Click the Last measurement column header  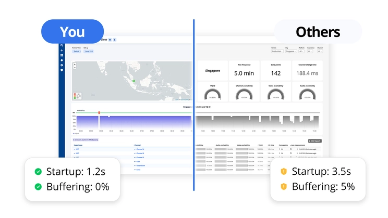point(298,145)
